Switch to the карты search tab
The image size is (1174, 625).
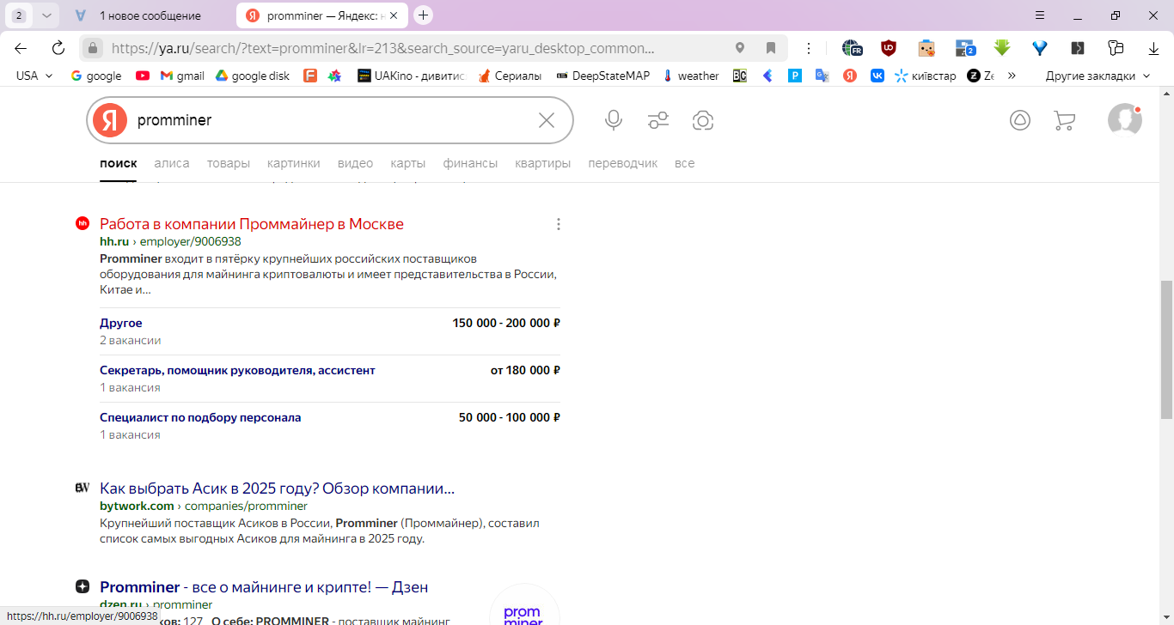(x=408, y=163)
